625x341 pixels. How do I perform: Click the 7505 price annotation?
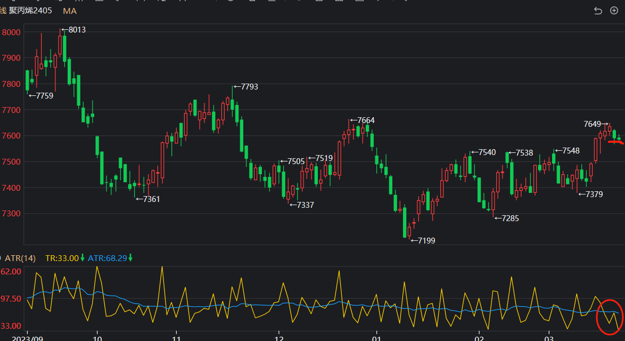click(x=296, y=161)
